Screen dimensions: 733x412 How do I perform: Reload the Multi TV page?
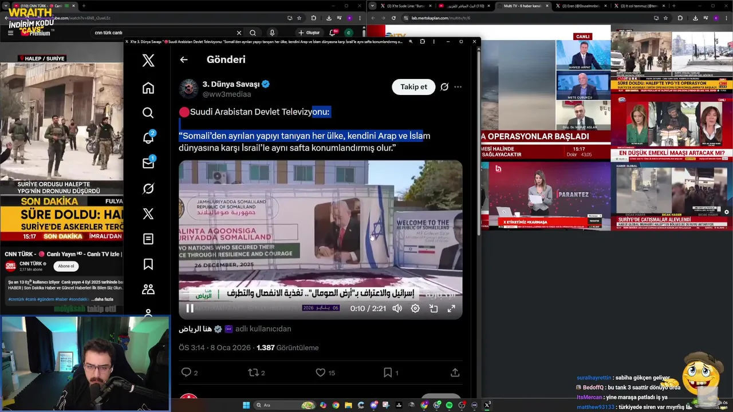coord(393,18)
